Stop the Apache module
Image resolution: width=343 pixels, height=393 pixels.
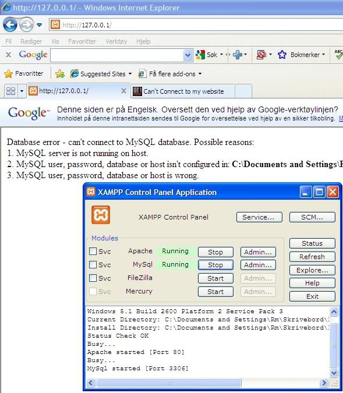pyautogui.click(x=215, y=252)
